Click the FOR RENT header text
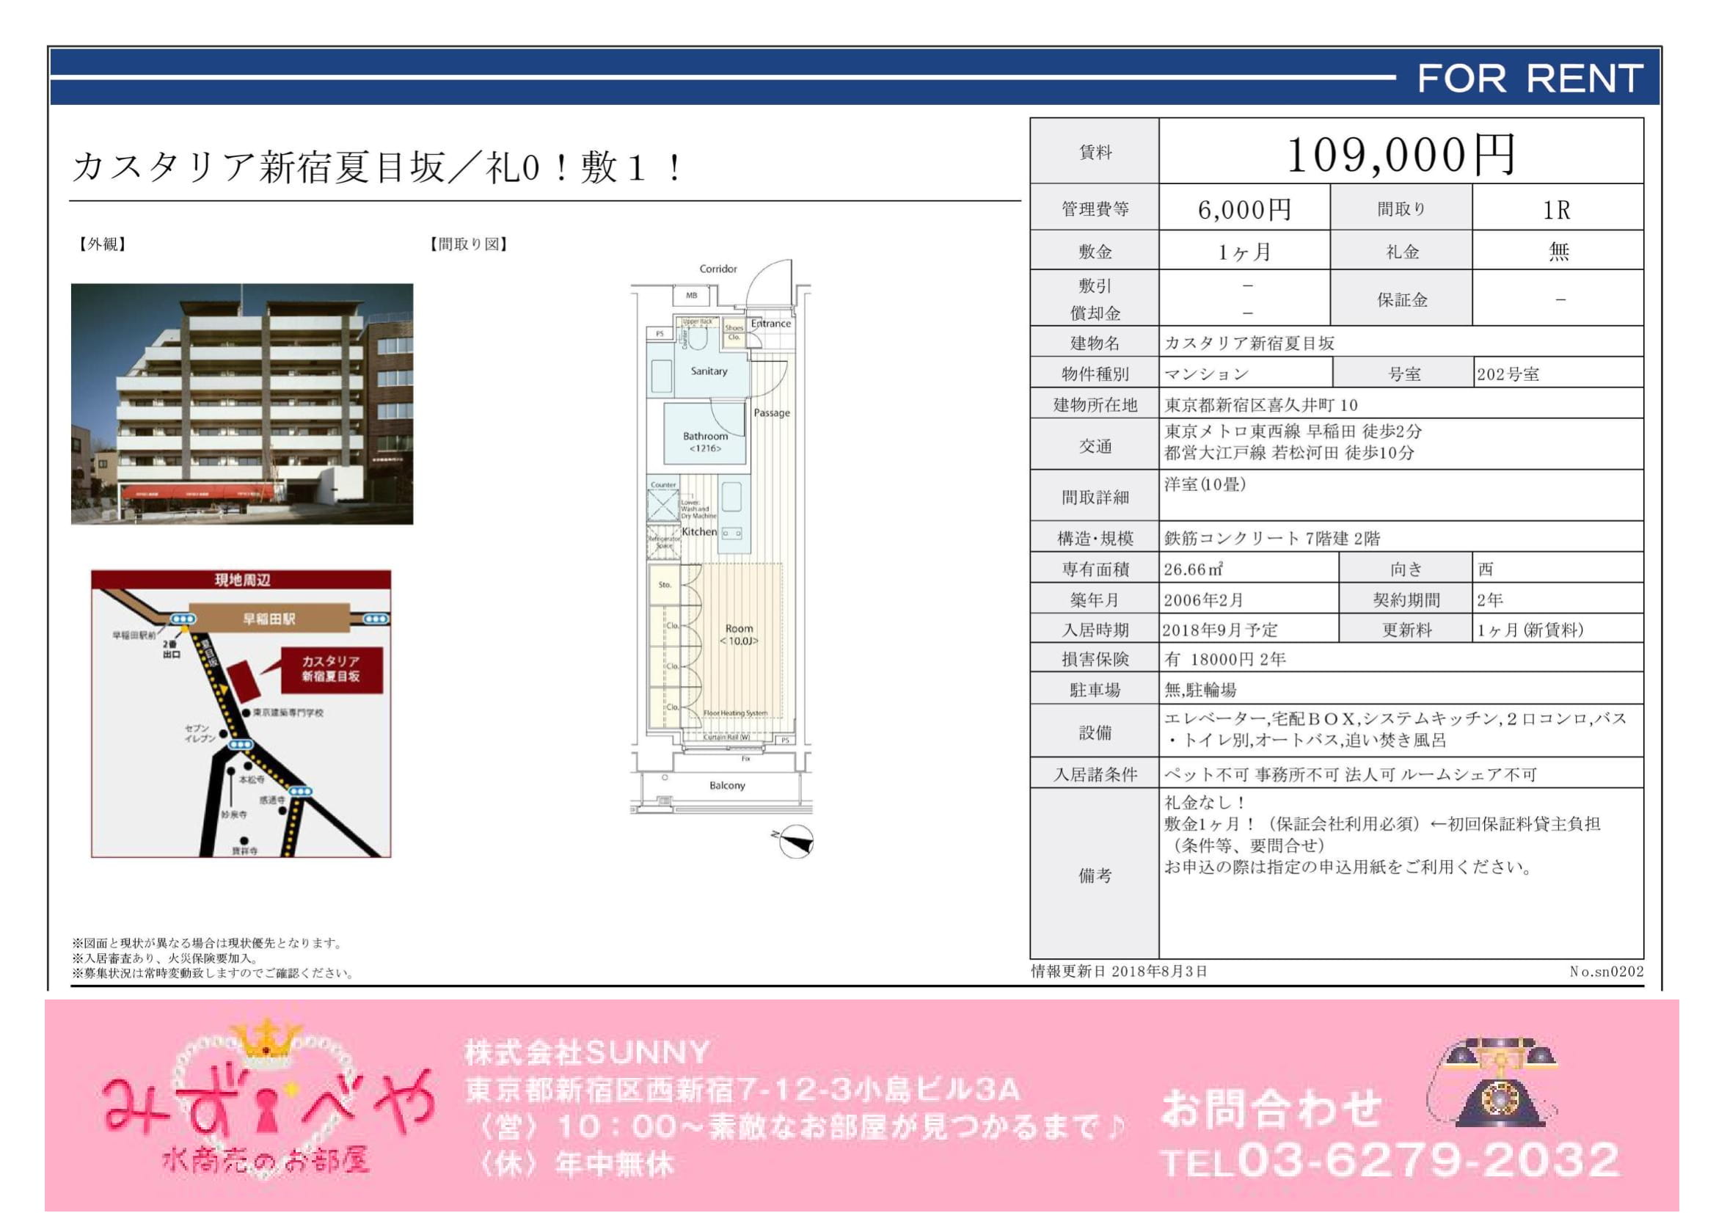Viewport: 1716px width, 1213px height. tap(1530, 79)
